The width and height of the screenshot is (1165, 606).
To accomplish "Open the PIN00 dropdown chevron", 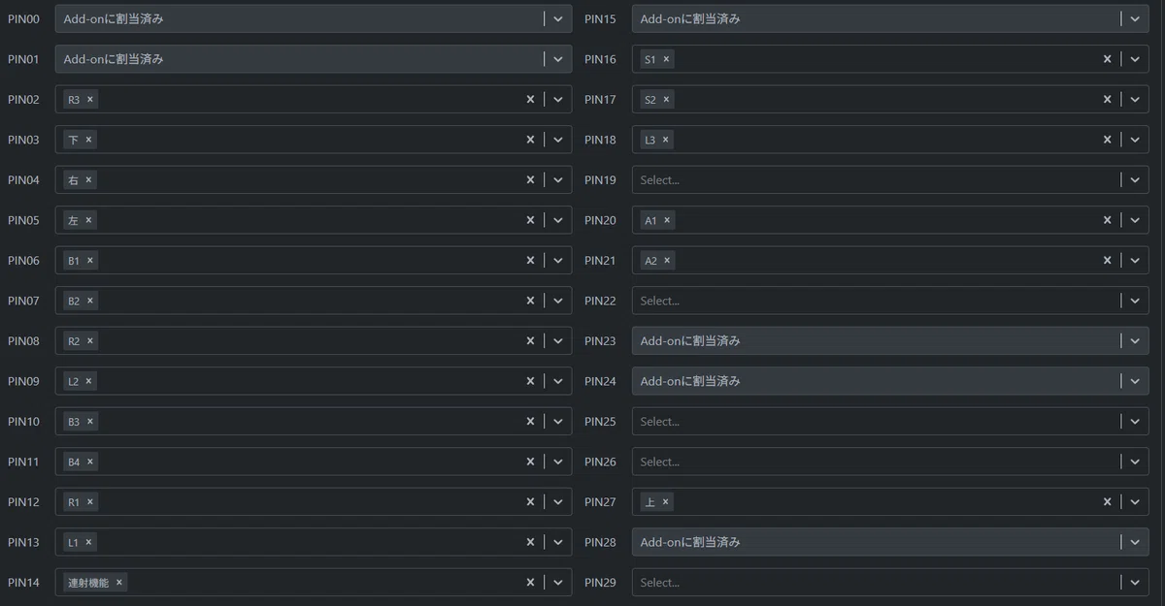I will click(558, 18).
